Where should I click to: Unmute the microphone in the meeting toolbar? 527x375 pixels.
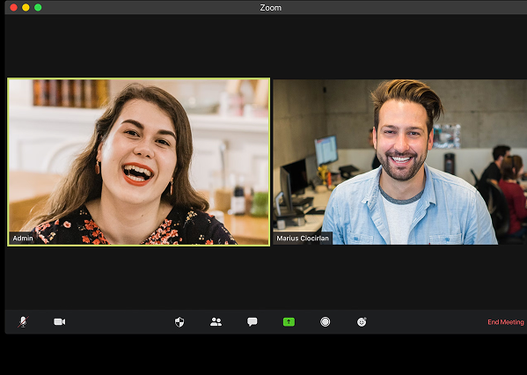coord(23,322)
